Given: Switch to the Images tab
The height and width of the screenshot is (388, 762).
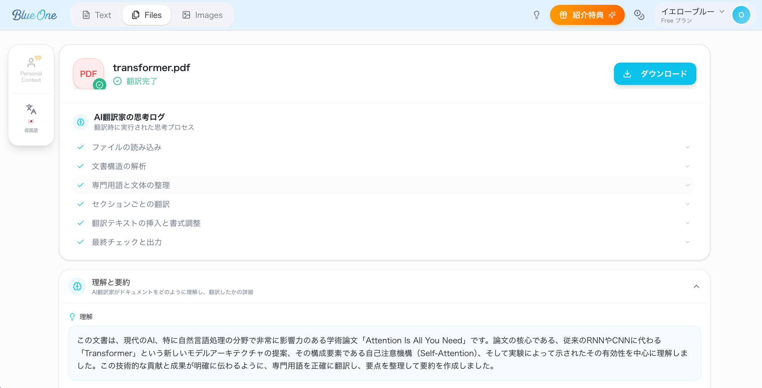Looking at the screenshot, I should [203, 15].
